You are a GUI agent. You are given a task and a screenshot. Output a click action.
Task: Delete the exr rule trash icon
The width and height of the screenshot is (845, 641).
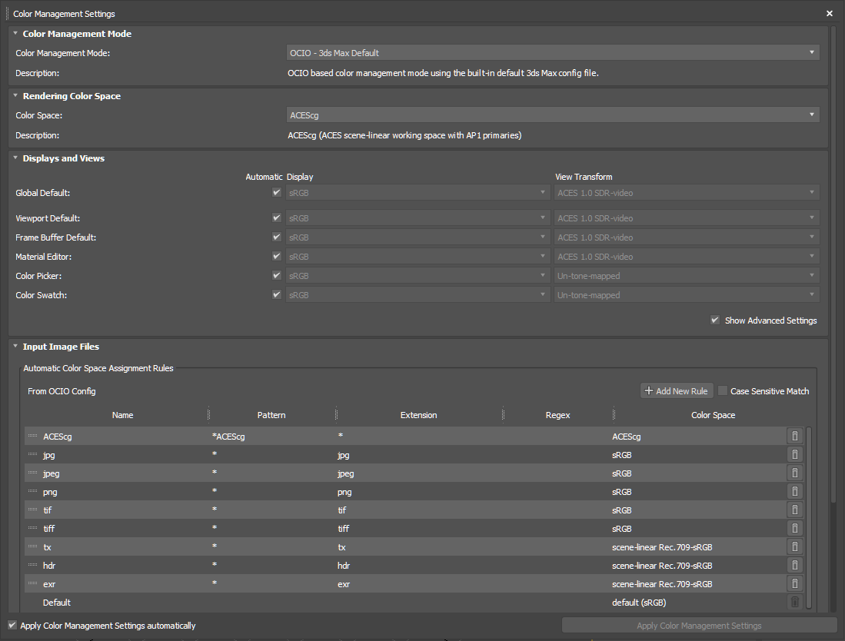[x=794, y=583]
